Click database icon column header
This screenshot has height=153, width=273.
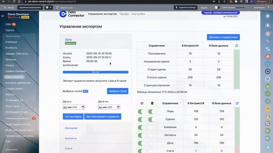[x=152, y=103]
